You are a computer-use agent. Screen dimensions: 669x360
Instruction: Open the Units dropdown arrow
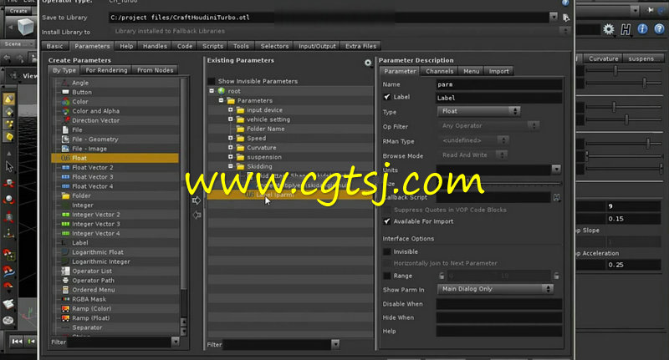click(x=556, y=170)
